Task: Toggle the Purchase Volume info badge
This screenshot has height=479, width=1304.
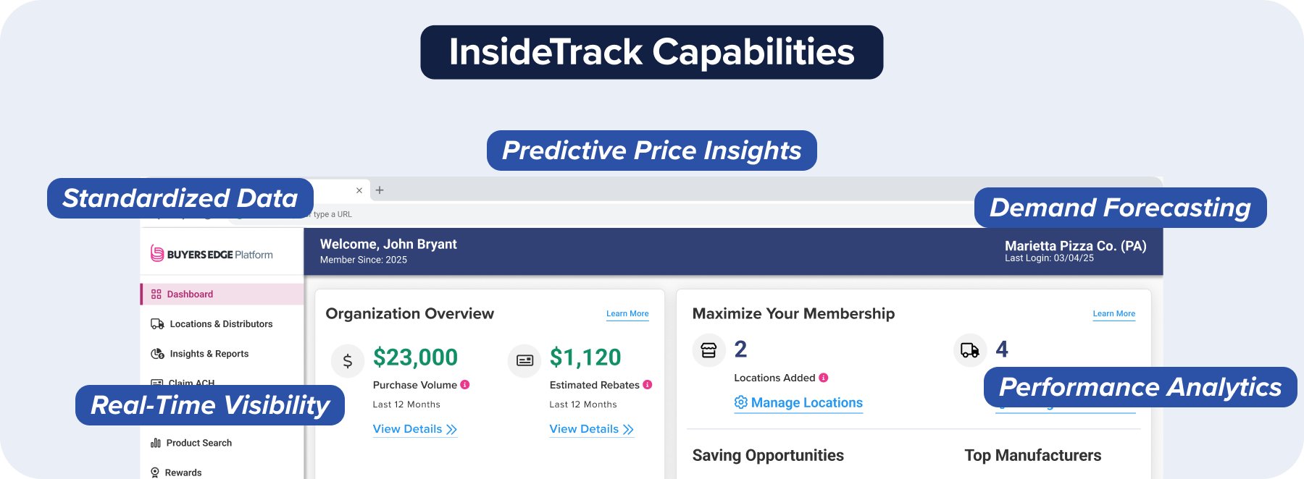Action: pyautogui.click(x=465, y=384)
